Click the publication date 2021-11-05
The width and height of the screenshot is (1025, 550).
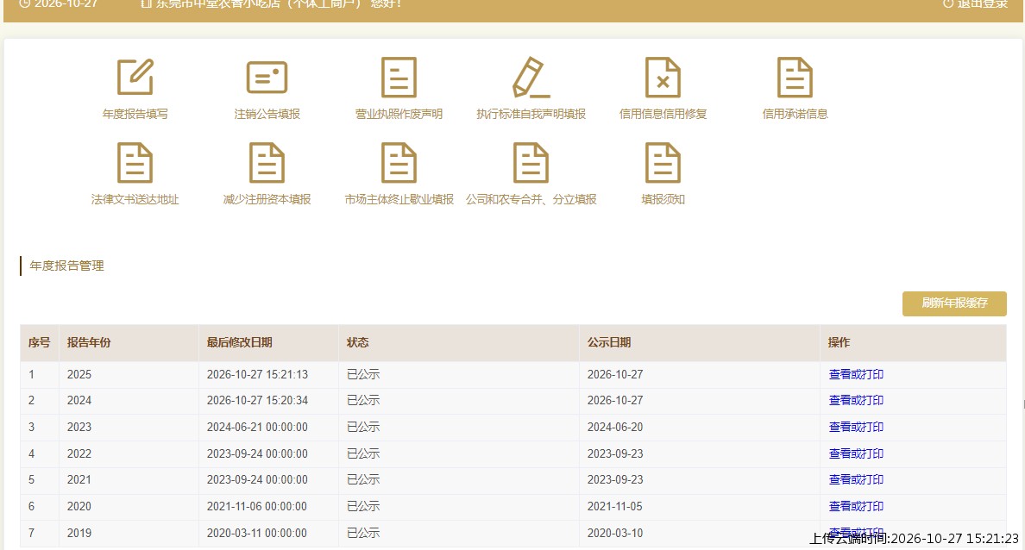click(615, 506)
